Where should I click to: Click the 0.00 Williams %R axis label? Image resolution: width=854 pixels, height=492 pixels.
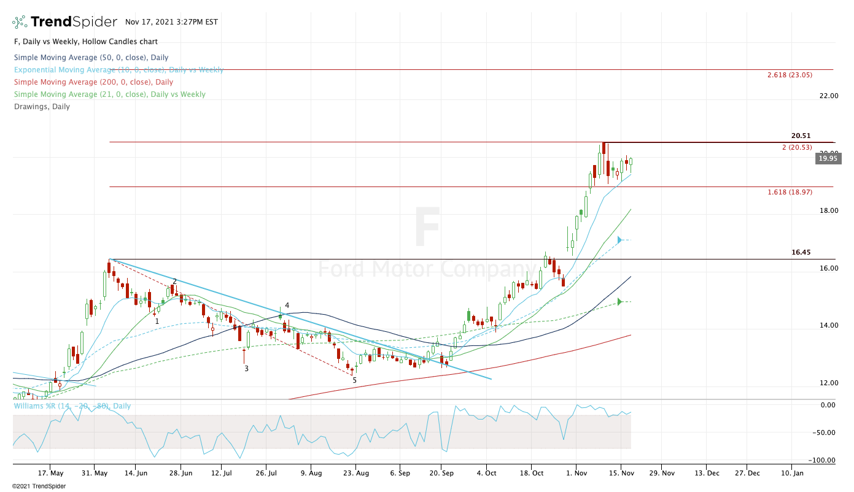click(x=829, y=405)
